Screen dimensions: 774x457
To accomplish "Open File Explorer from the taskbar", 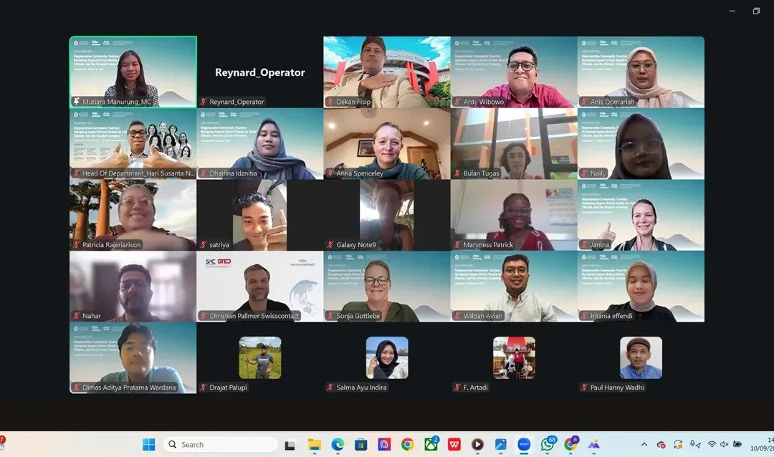I will 314,444.
